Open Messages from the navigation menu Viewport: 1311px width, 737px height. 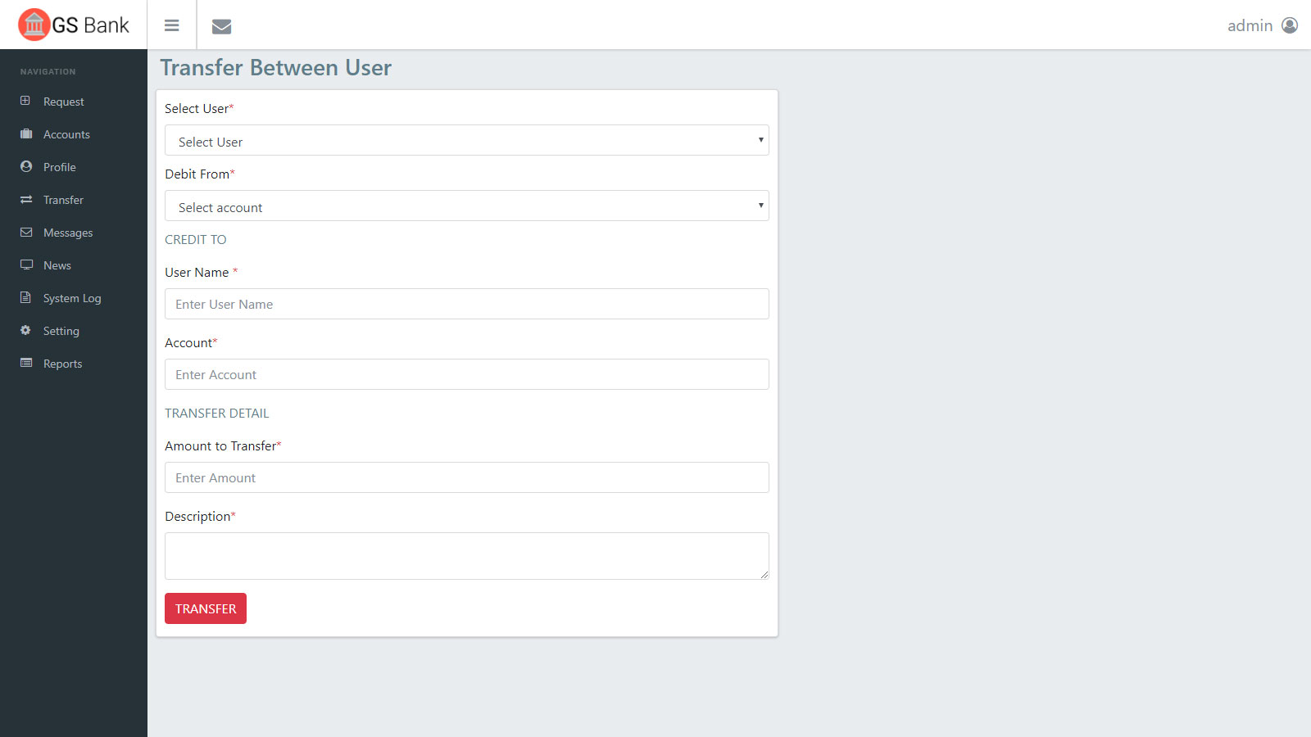pyautogui.click(x=67, y=233)
